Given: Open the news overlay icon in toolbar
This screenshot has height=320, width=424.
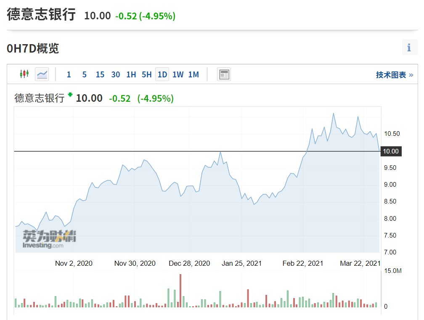Looking at the screenshot, I should click(x=224, y=74).
